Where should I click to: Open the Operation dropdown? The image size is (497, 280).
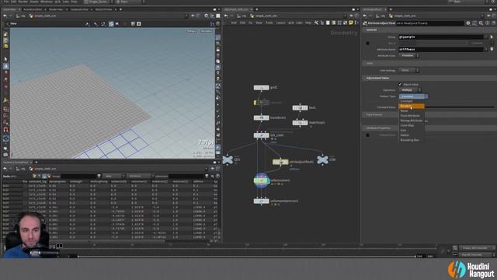[x=410, y=90]
